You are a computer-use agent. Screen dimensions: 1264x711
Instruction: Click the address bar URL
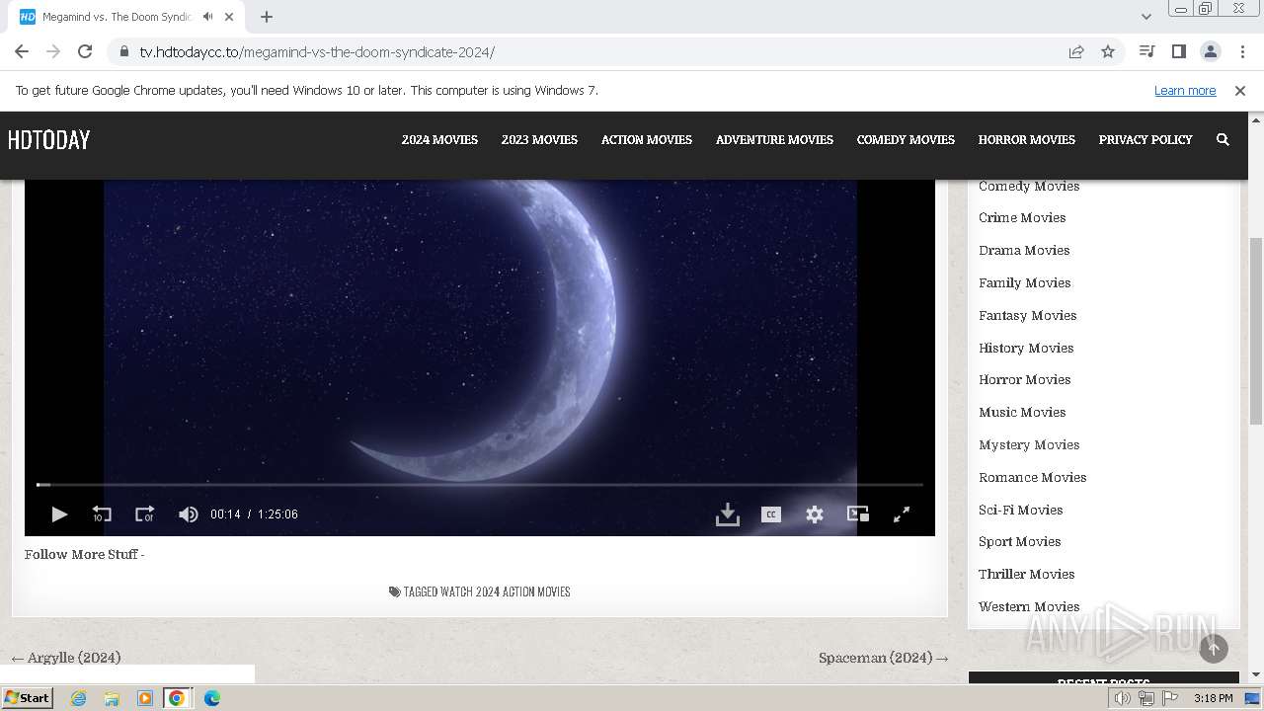coord(317,52)
